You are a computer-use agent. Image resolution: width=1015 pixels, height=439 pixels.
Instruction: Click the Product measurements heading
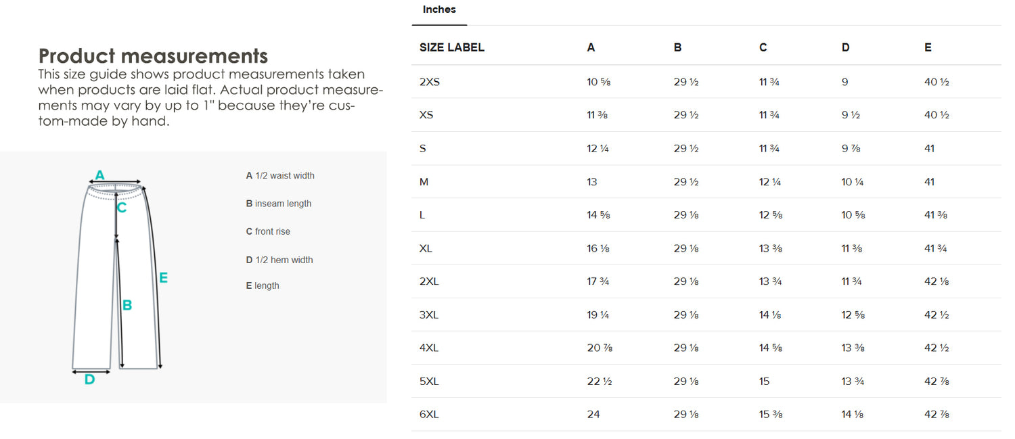click(x=153, y=55)
